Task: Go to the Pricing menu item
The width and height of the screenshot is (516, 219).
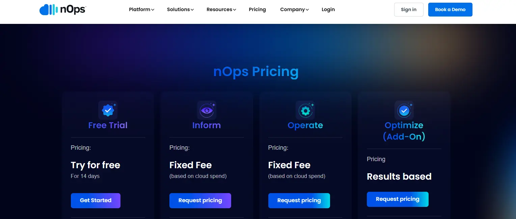Action: pyautogui.click(x=257, y=9)
